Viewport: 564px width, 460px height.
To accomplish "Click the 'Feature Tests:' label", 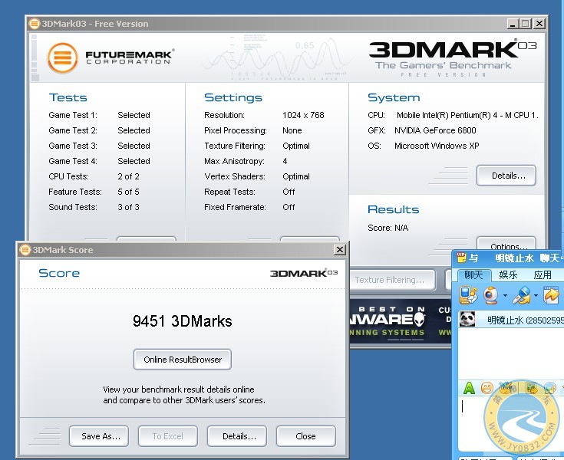I will point(75,192).
